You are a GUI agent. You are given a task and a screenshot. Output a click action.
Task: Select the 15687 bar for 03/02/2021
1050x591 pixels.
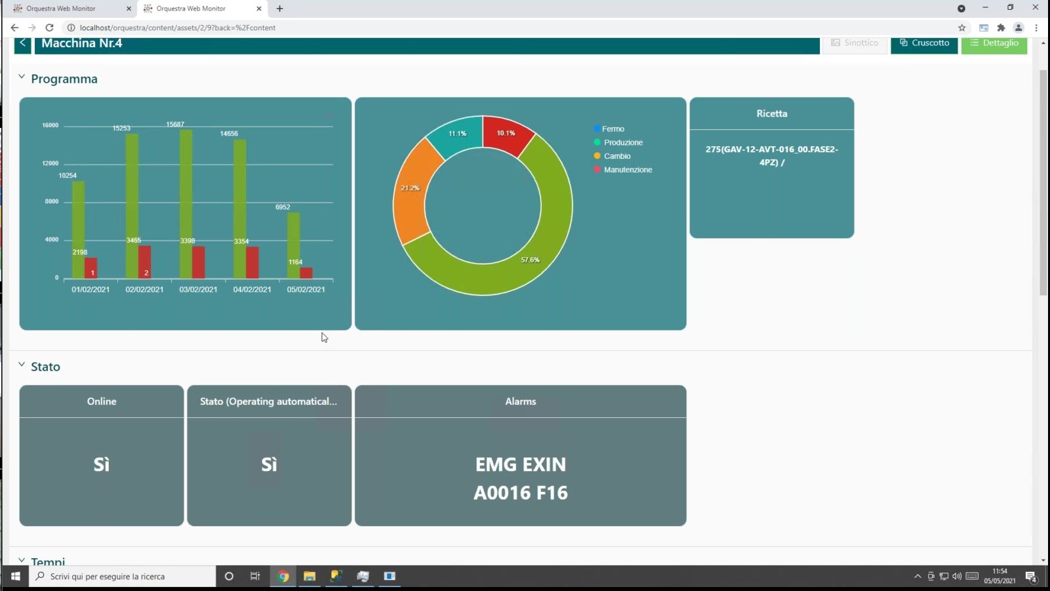pos(186,204)
